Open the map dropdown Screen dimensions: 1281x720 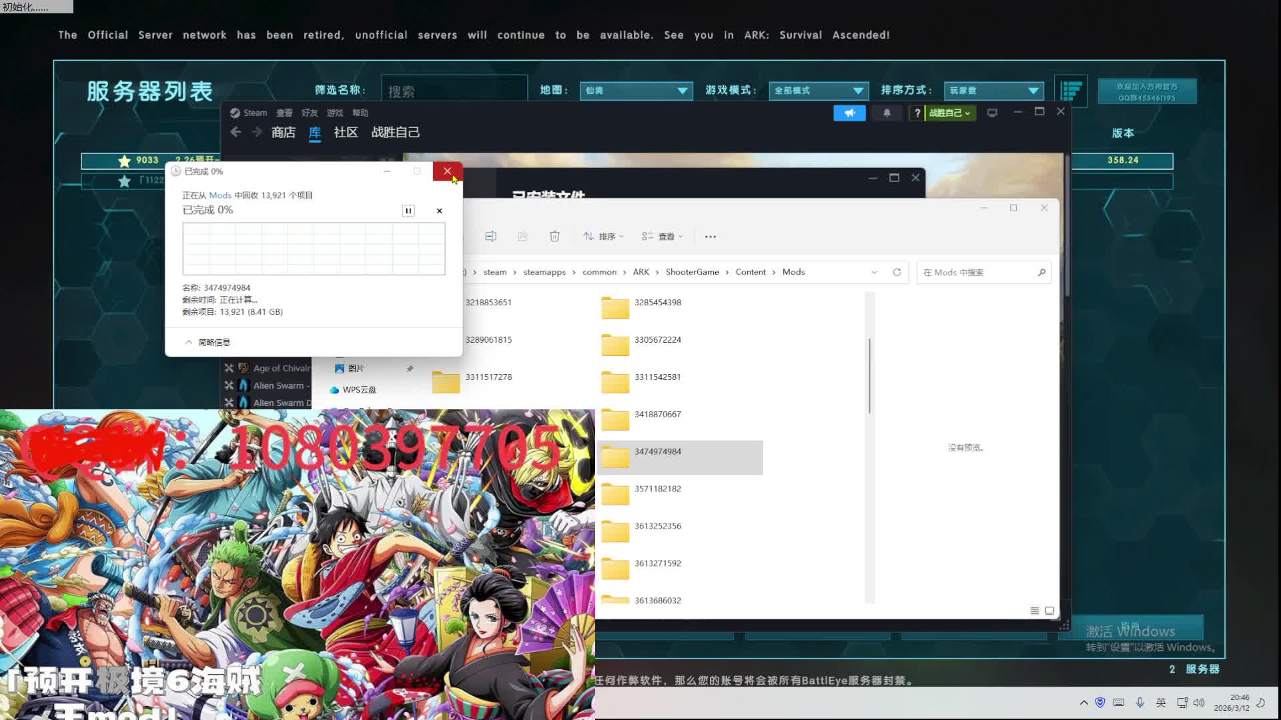(x=636, y=91)
